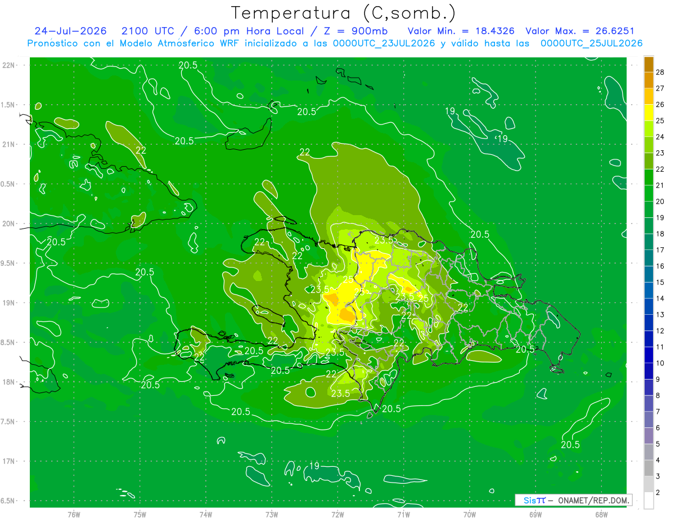Click teal legend swatch between 16 and 17

click(649, 258)
